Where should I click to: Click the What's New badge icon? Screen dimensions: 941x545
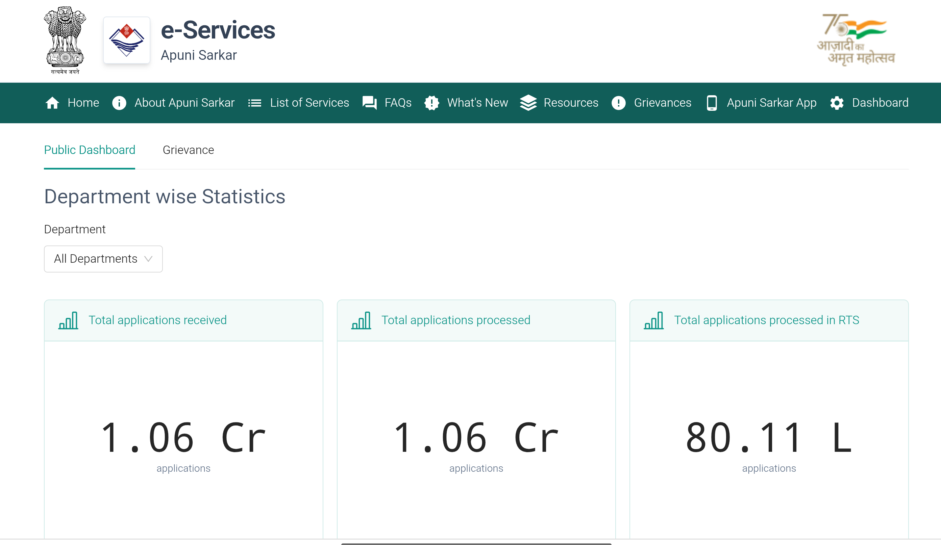coord(432,103)
